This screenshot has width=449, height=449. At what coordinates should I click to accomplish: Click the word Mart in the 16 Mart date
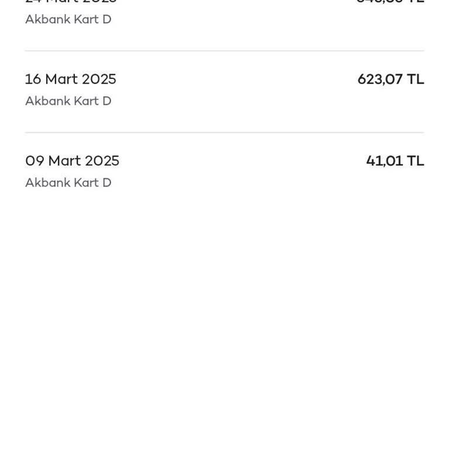61,80
